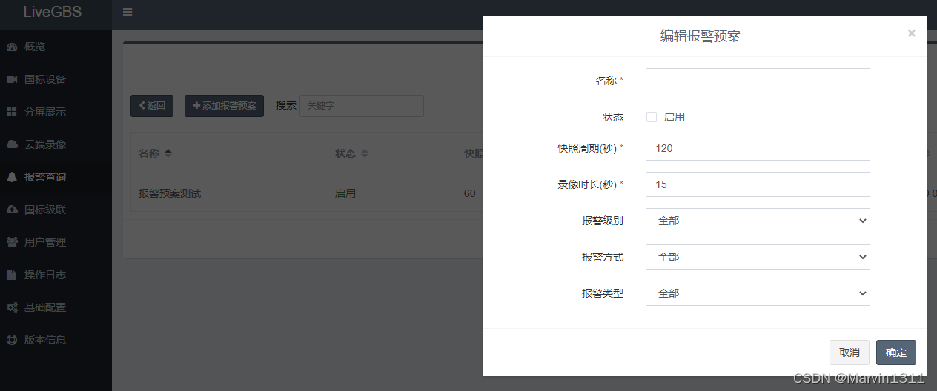Open the 报警级别 dropdown
Image resolution: width=937 pixels, height=391 pixels.
coord(758,221)
